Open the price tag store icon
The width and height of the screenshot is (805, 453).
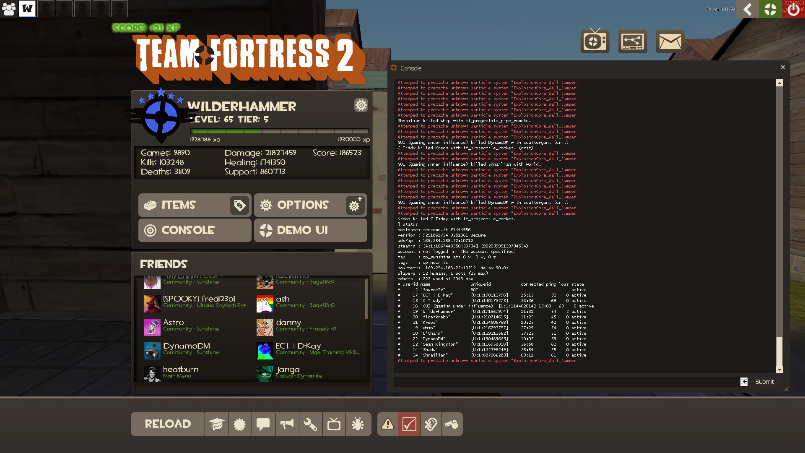click(x=240, y=205)
